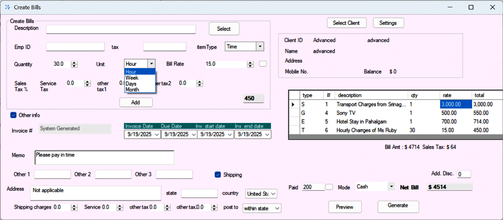Click into the Memo text field
Image resolution: width=503 pixels, height=220 pixels.
coord(104,157)
